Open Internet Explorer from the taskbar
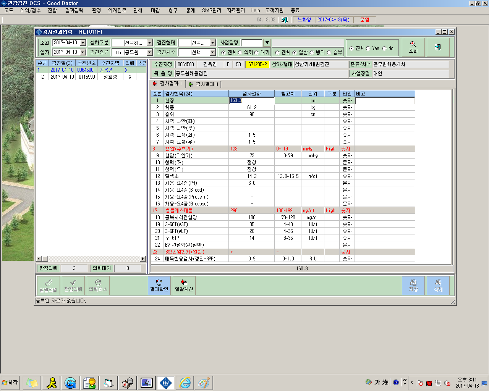Image resolution: width=489 pixels, height=391 pixels. click(185, 383)
